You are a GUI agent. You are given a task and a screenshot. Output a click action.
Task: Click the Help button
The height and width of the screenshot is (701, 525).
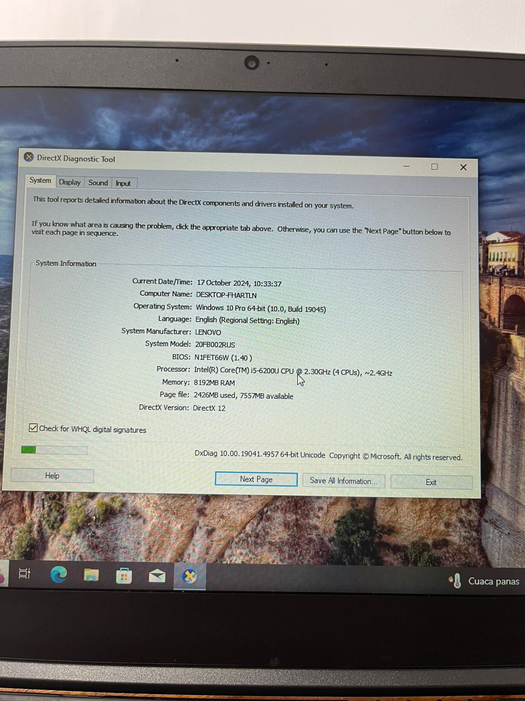52,476
